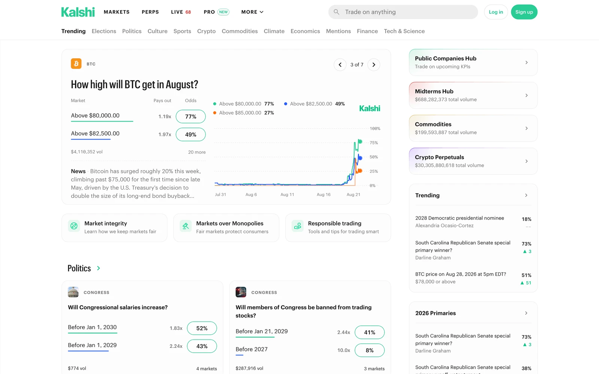Open the LIVE 68 menu item
This screenshot has width=599, height=374.
(181, 12)
